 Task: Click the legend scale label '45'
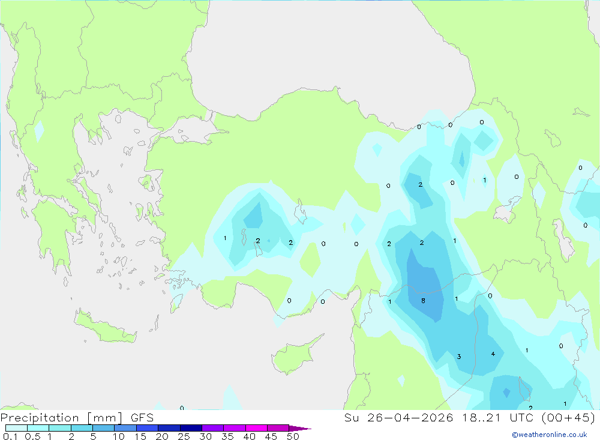tap(271, 436)
